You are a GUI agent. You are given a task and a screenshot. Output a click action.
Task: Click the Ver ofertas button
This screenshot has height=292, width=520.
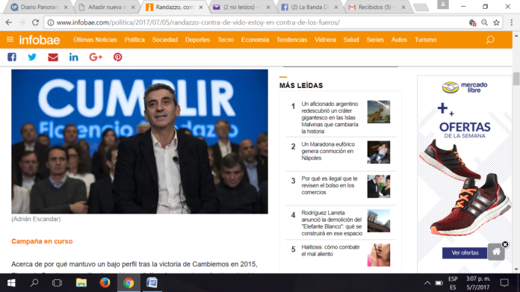(465, 252)
